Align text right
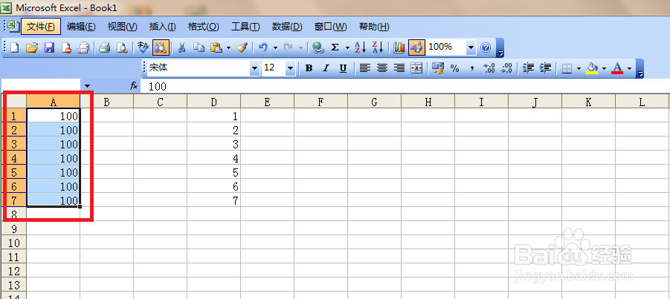 (399, 68)
